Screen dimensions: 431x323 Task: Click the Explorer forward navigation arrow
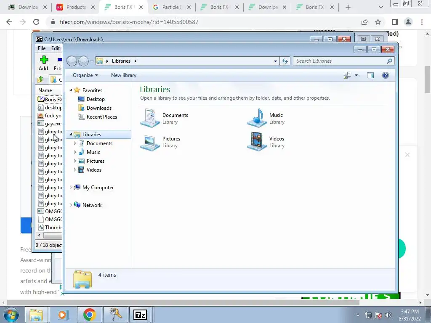click(83, 61)
